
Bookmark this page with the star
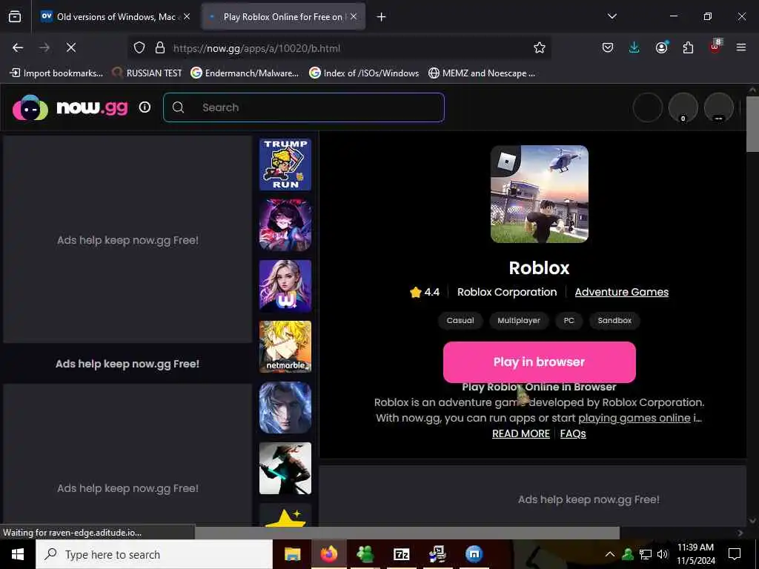click(540, 47)
